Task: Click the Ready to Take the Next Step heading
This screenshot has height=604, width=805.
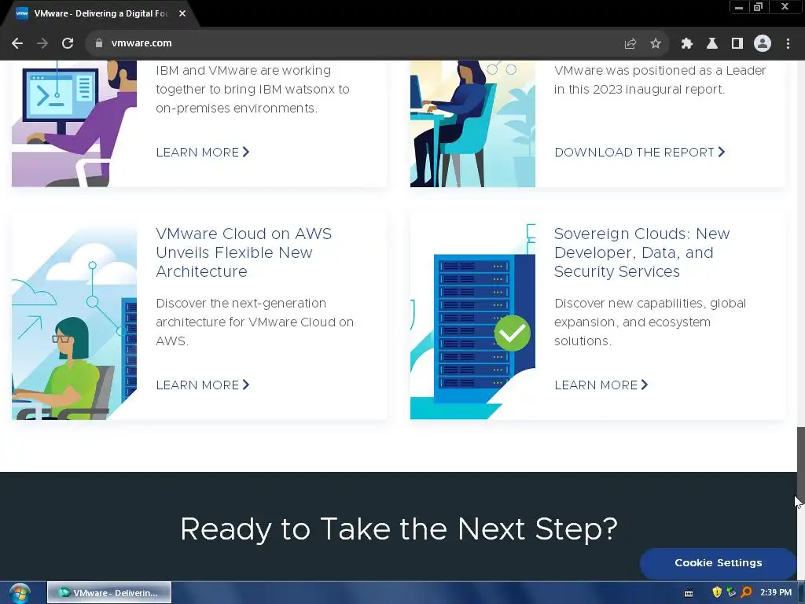Action: [399, 529]
